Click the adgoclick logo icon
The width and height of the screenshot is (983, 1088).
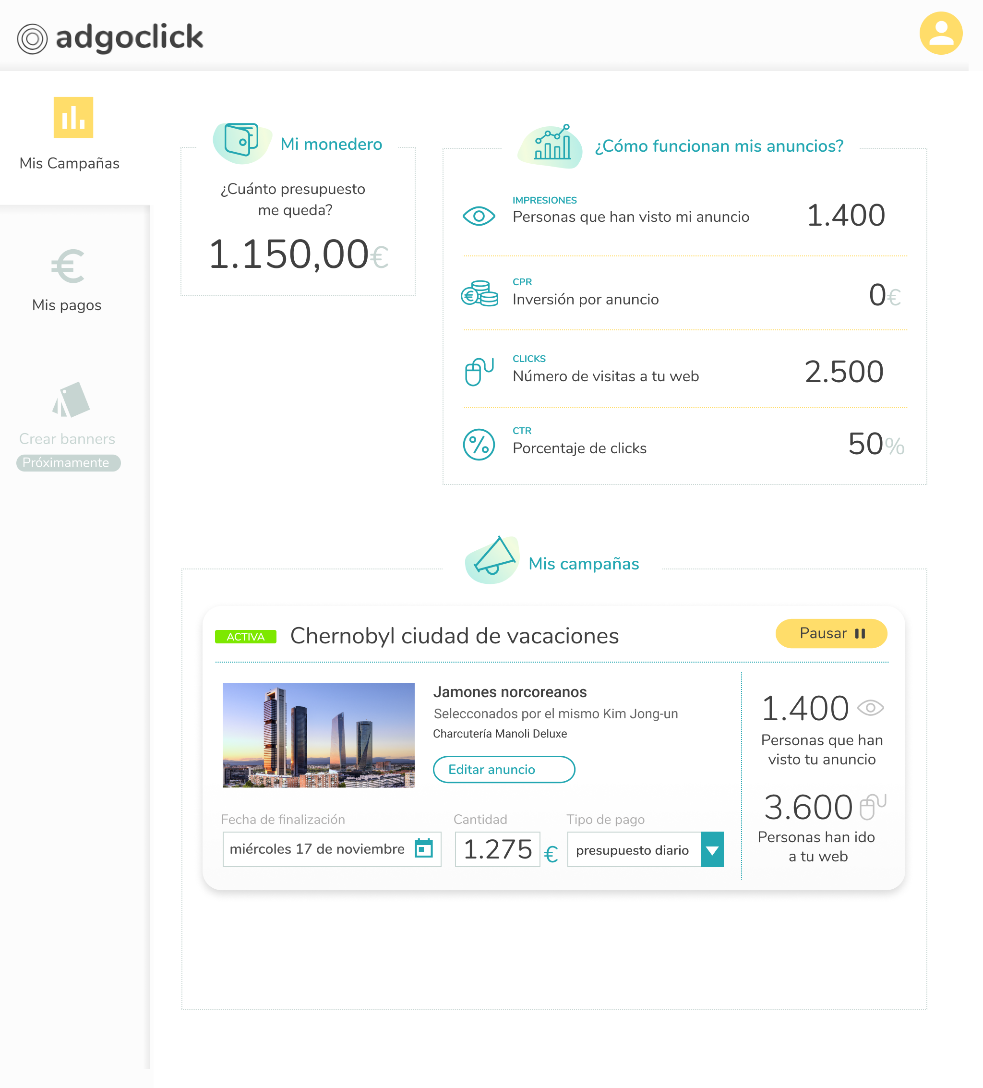32,39
